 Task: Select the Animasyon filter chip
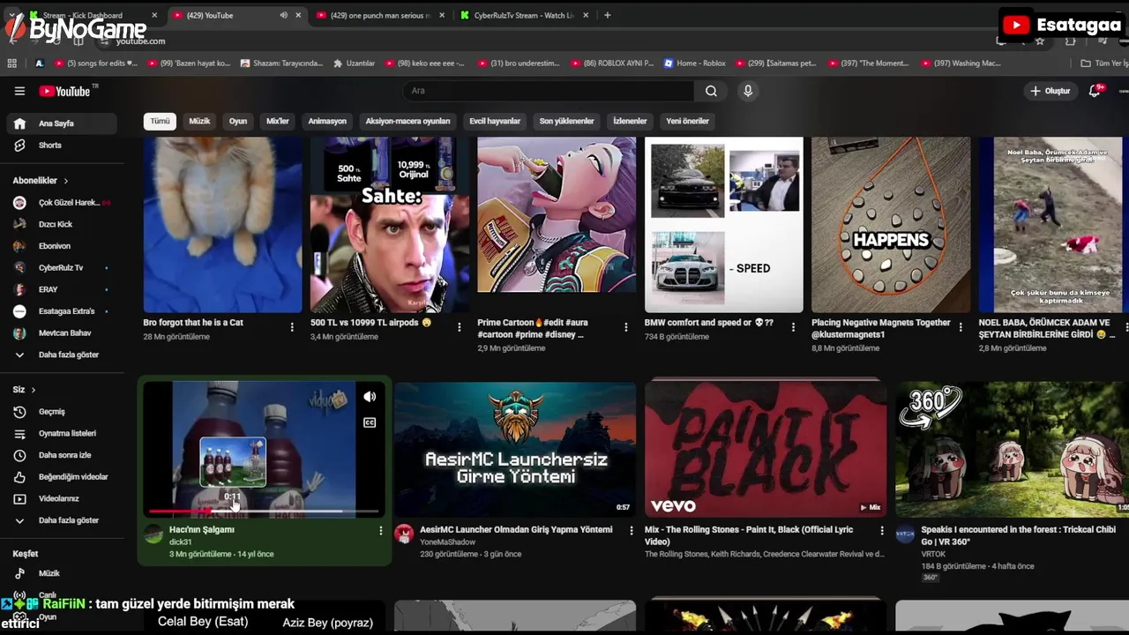327,121
